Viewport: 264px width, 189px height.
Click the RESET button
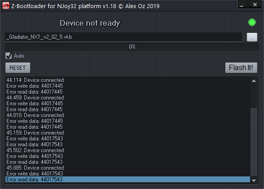[x=18, y=68]
